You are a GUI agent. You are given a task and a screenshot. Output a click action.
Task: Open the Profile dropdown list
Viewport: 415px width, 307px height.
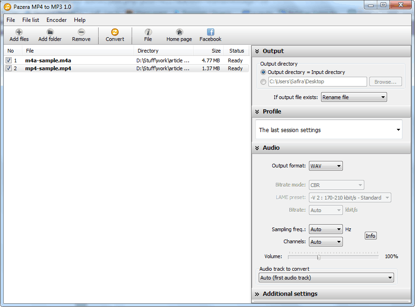tap(329, 130)
